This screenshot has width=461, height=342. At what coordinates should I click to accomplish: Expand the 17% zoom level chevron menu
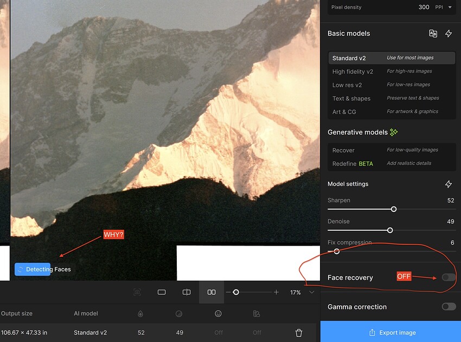[311, 292]
